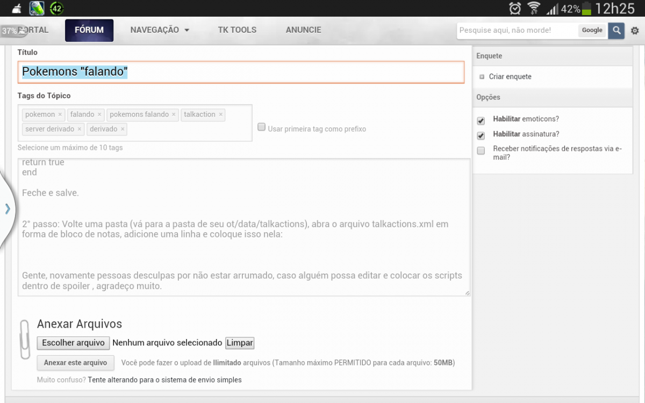The width and height of the screenshot is (645, 403).
Task: Click the magnifying glass search icon
Action: 616,31
